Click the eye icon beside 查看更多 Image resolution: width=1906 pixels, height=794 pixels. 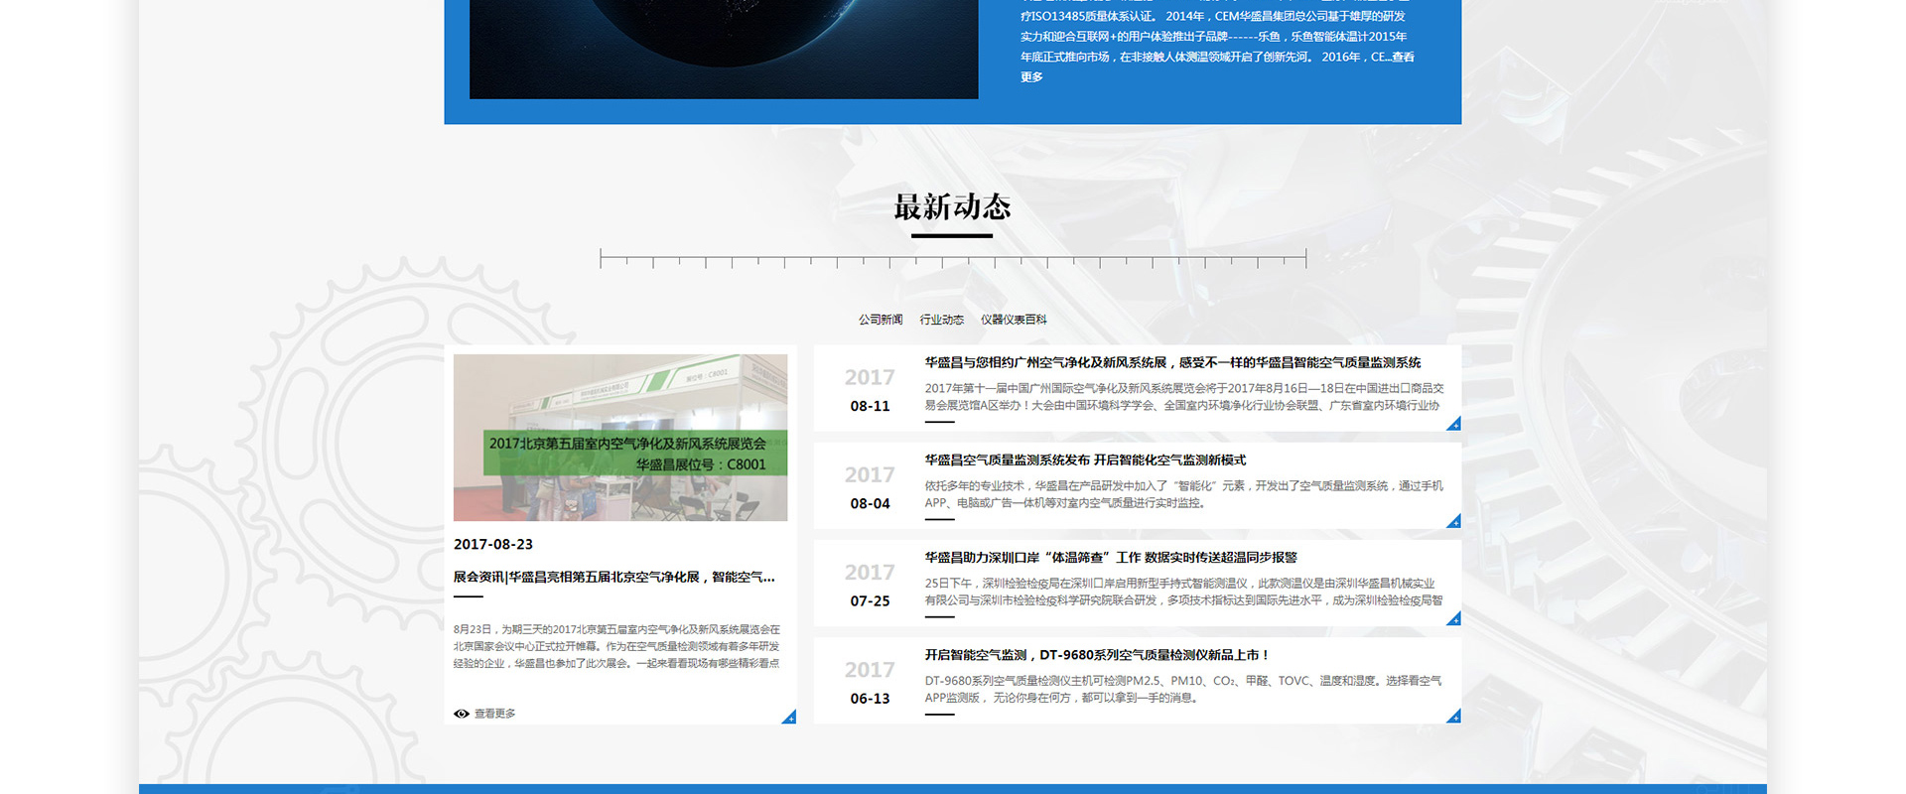click(x=461, y=714)
